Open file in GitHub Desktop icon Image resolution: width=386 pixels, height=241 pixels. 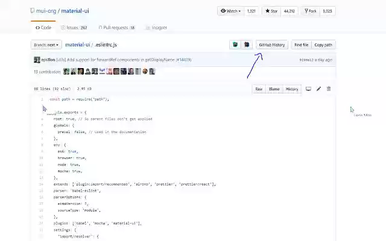(308, 89)
